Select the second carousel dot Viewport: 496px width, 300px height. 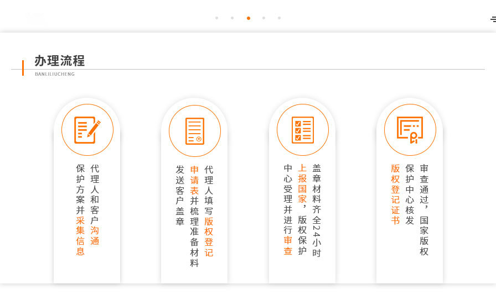point(232,18)
